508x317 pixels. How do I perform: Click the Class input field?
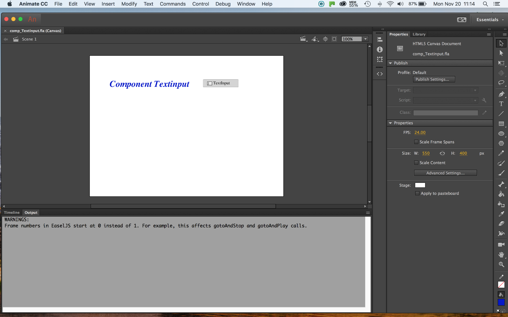click(x=446, y=113)
